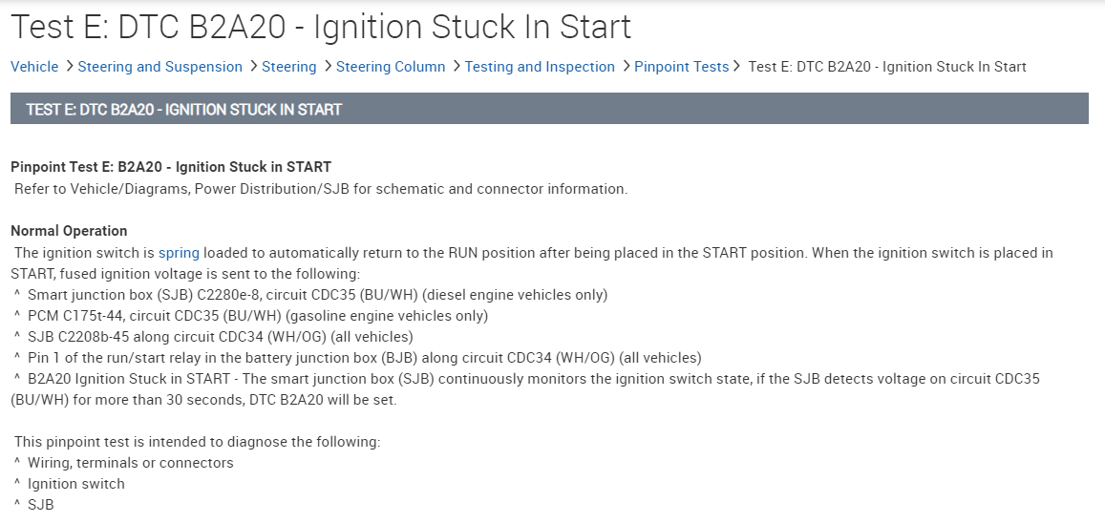This screenshot has width=1105, height=523.
Task: Follow the blue 'spring' hyperlink
Action: click(x=179, y=253)
